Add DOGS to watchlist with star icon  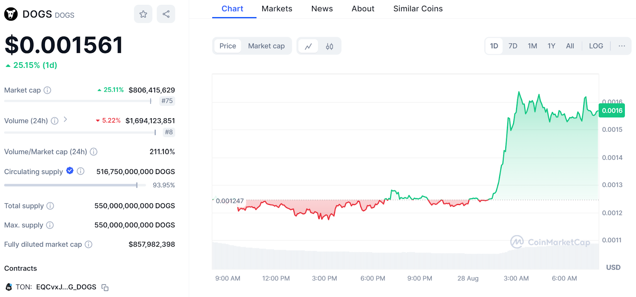(x=143, y=14)
